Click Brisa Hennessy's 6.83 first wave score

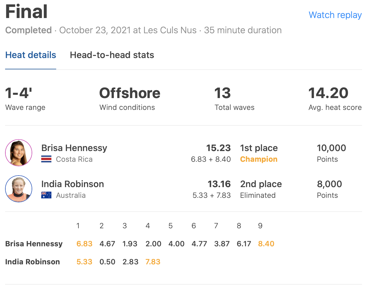click(84, 244)
